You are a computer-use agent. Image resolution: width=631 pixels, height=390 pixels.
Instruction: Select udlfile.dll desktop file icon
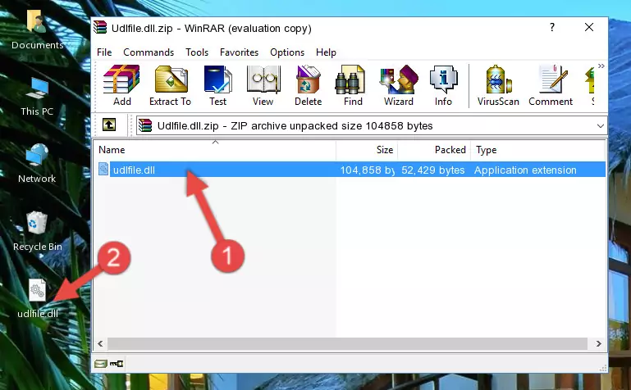tap(38, 299)
